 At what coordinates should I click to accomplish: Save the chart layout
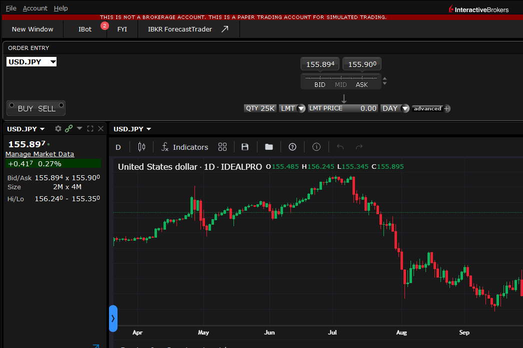(x=245, y=147)
